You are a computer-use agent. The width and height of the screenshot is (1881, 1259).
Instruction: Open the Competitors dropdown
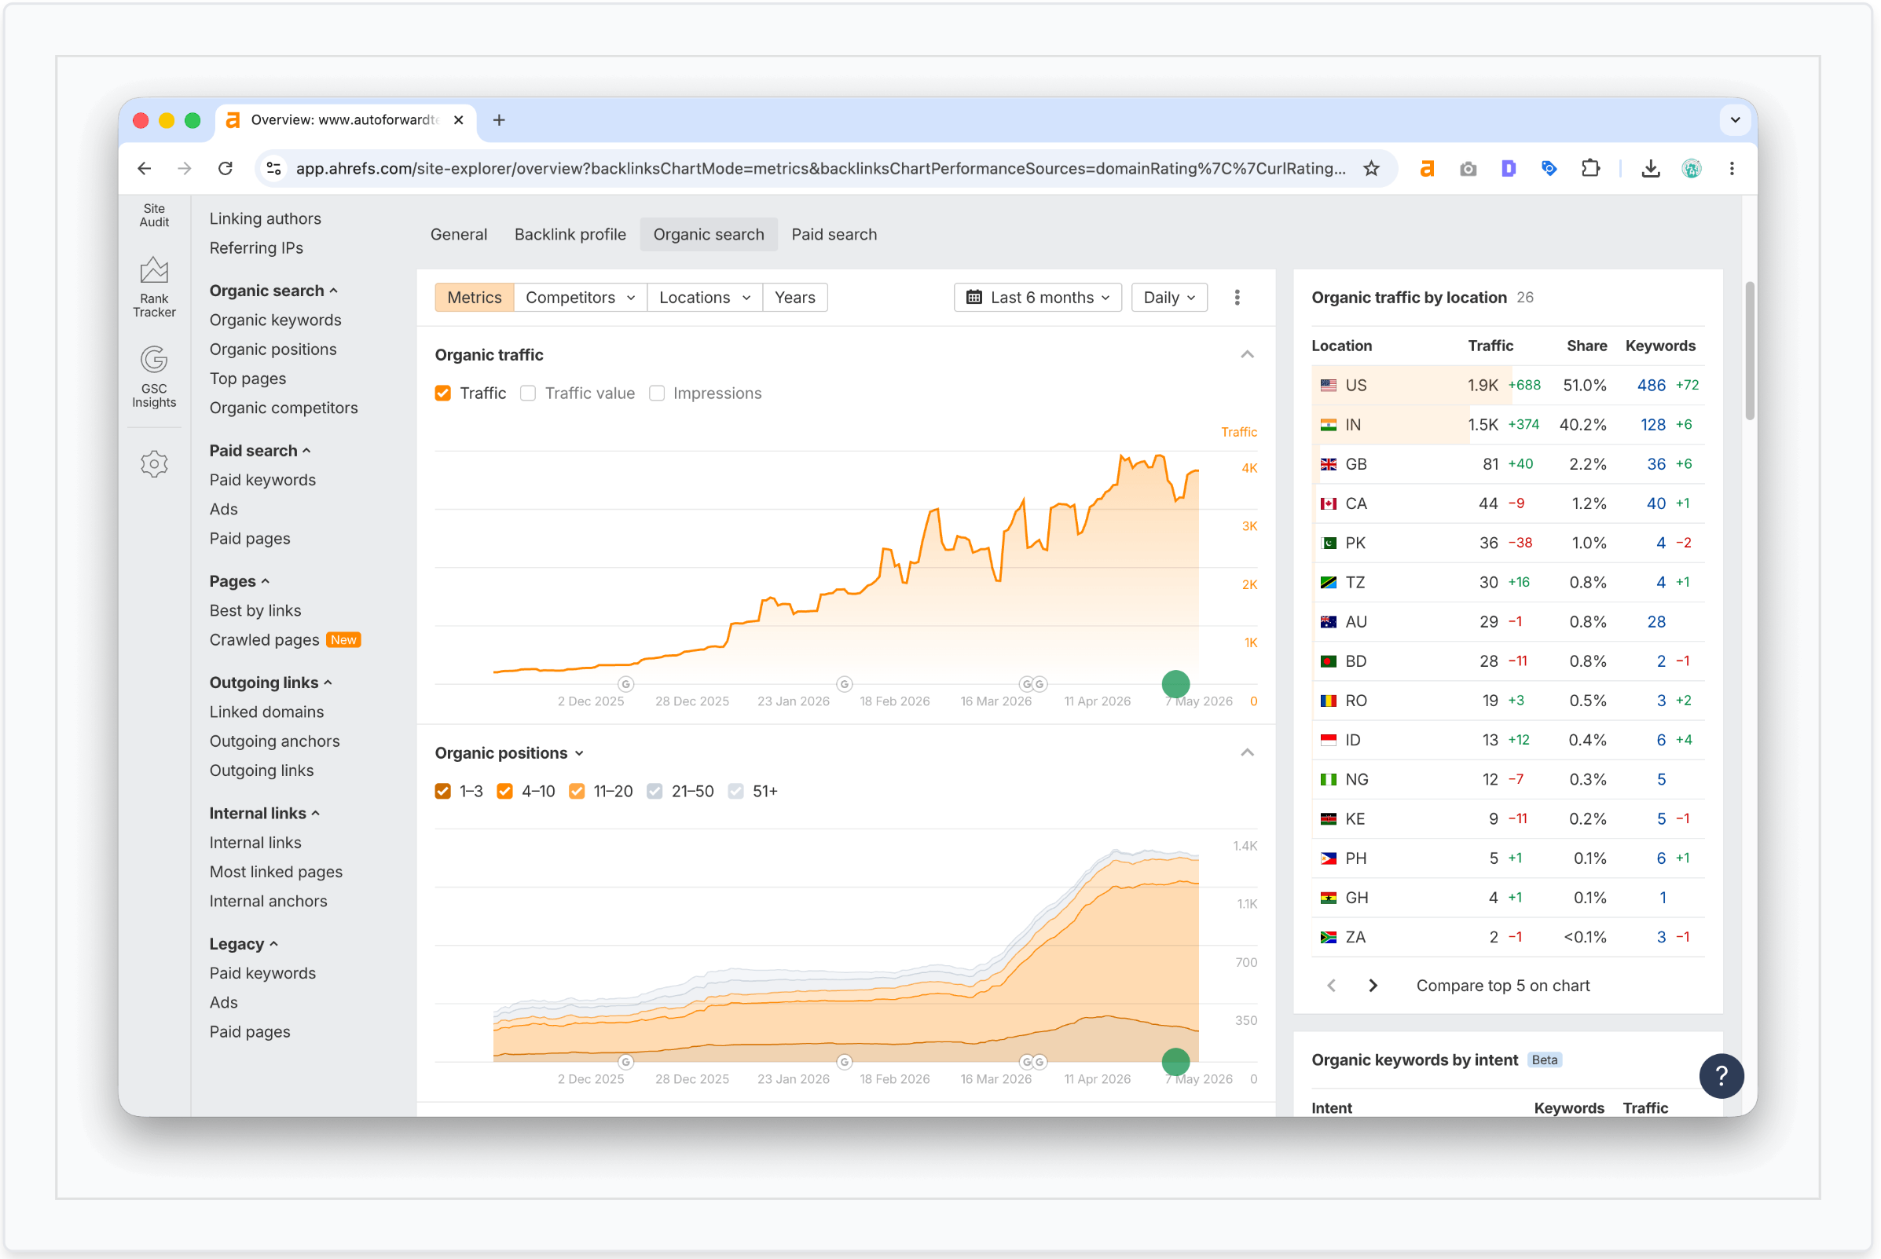coord(580,298)
